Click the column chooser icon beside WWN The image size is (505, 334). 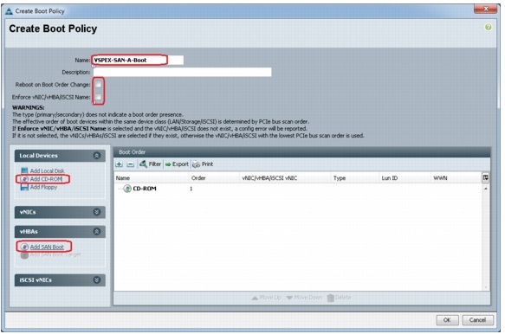point(485,177)
